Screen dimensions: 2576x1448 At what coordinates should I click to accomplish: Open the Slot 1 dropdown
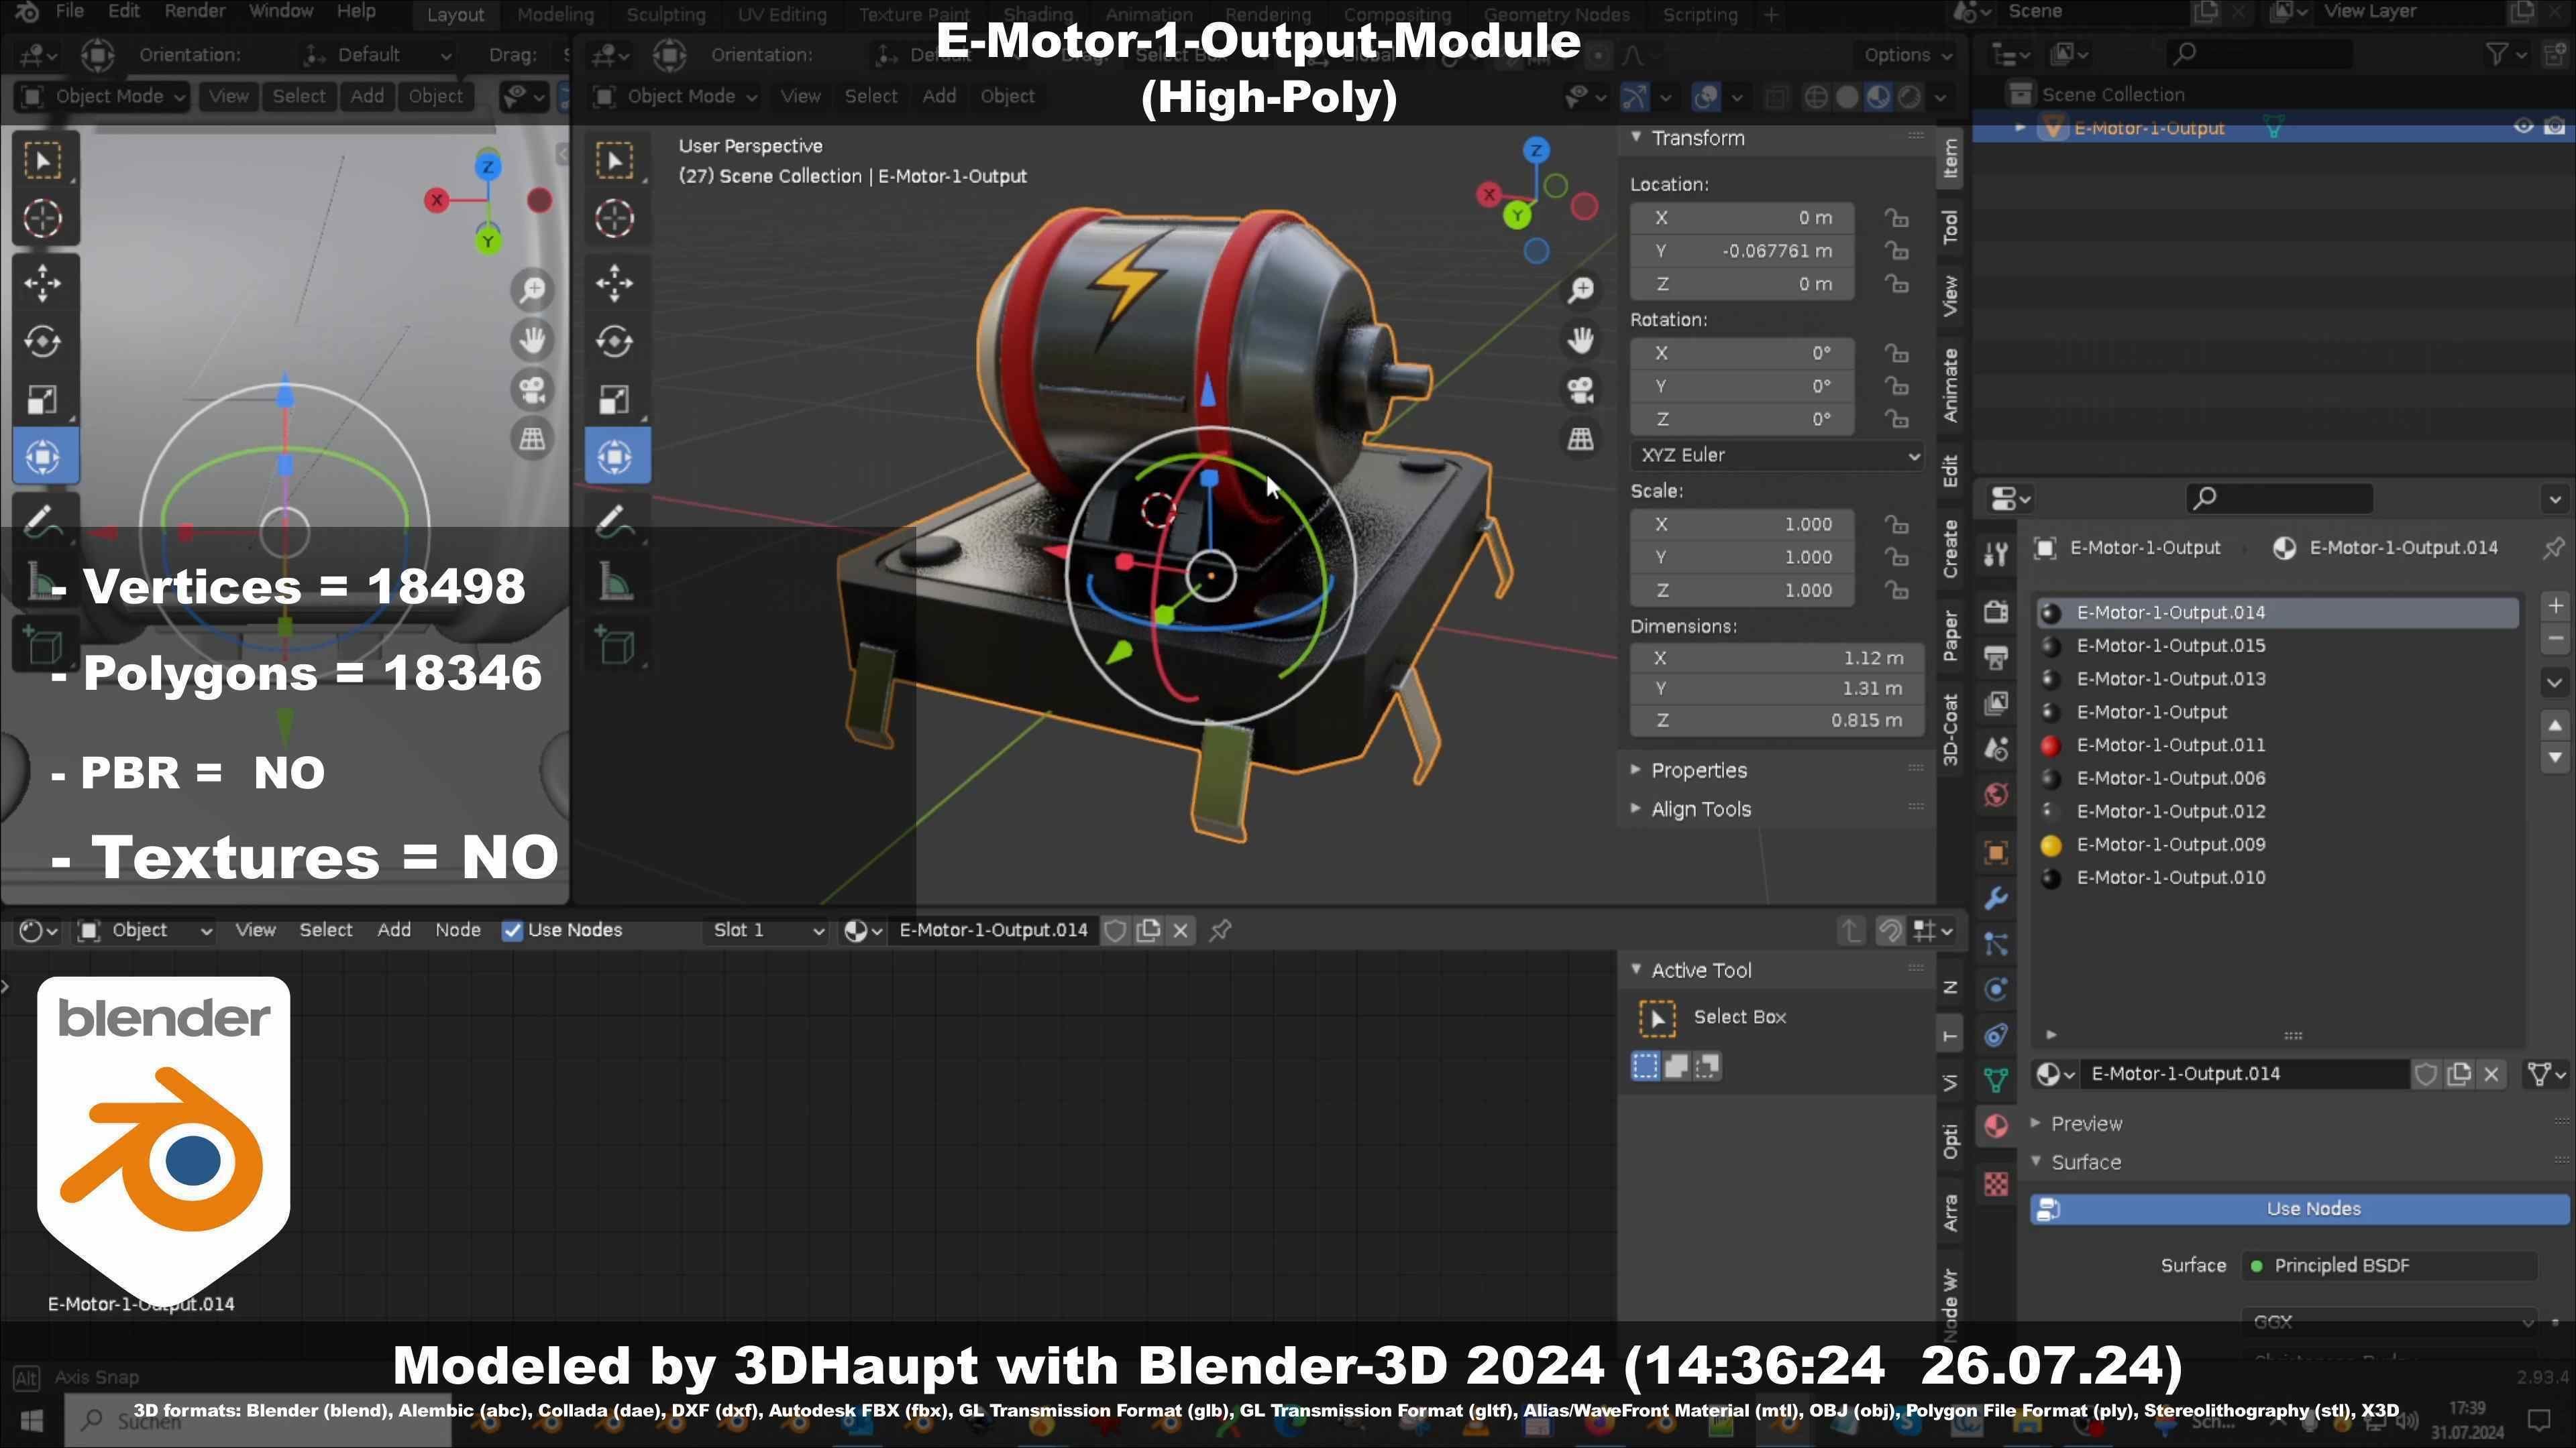(x=767, y=930)
